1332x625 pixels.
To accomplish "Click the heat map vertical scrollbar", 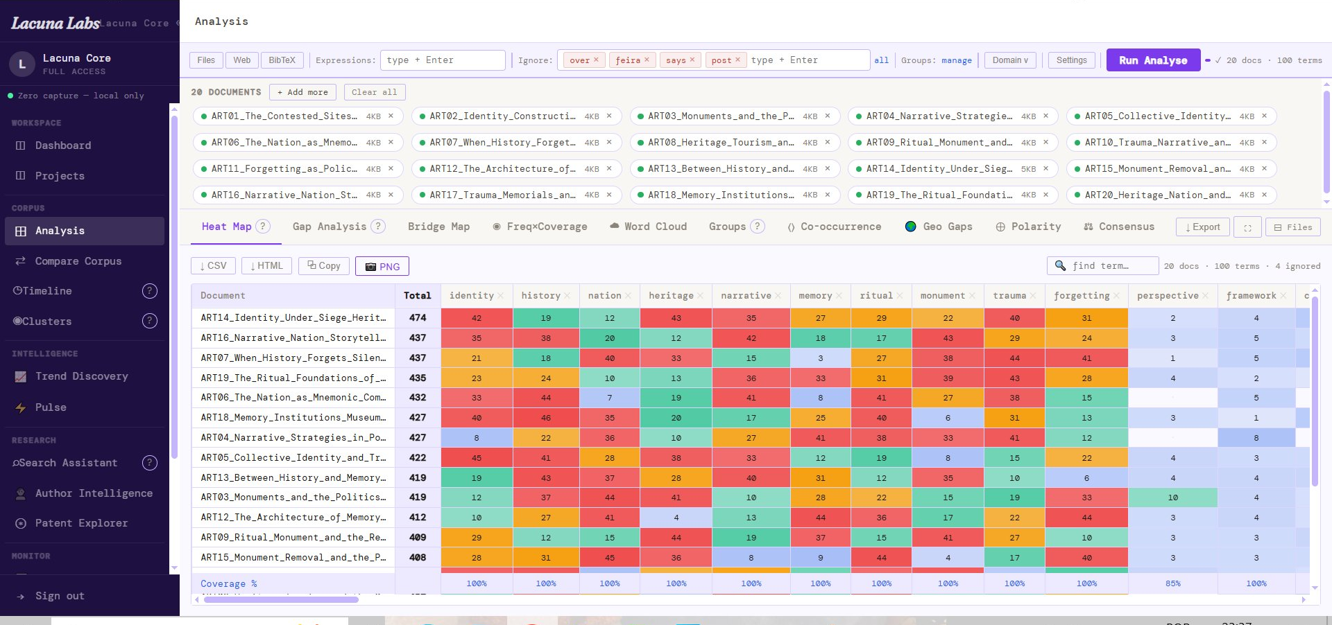I will coord(1315,391).
